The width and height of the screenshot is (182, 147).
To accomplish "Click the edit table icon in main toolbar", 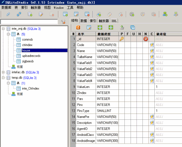I will pyautogui.click(x=76, y=14).
